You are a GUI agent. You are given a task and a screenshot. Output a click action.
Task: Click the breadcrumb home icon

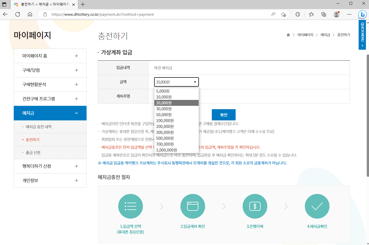tap(288, 35)
